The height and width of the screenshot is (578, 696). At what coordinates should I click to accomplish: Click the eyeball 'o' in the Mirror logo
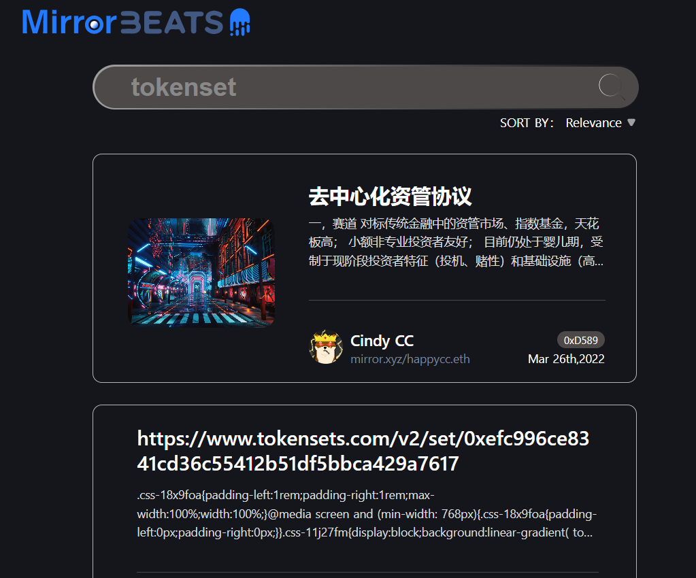coord(94,25)
